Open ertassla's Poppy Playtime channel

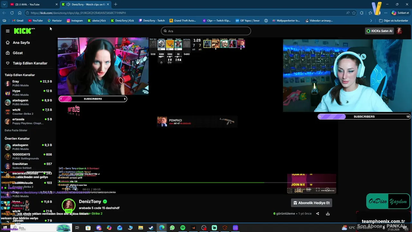[x=28, y=121]
